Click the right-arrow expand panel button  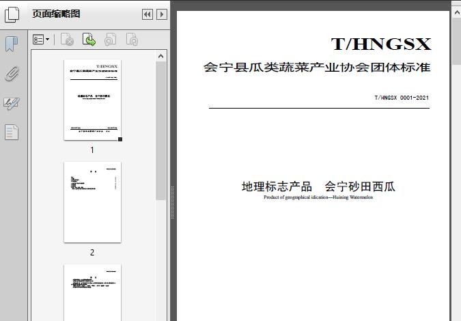pos(162,14)
